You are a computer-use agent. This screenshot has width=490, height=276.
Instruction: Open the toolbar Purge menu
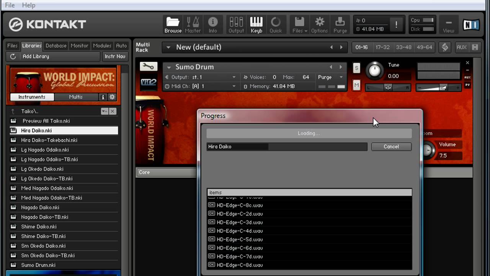click(x=340, y=25)
